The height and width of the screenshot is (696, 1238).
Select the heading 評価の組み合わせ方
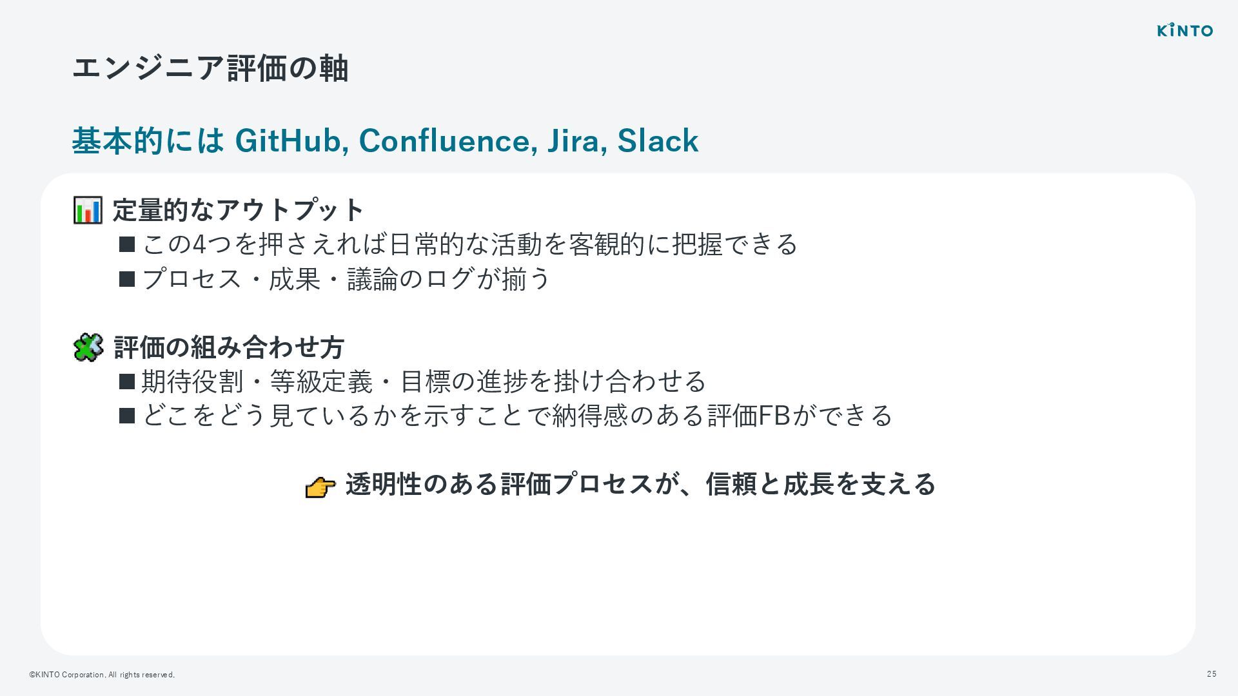click(x=229, y=347)
